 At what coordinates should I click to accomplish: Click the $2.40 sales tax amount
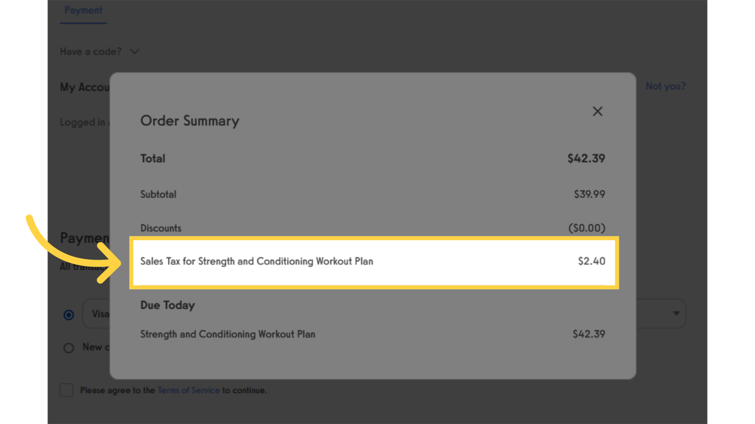point(591,261)
